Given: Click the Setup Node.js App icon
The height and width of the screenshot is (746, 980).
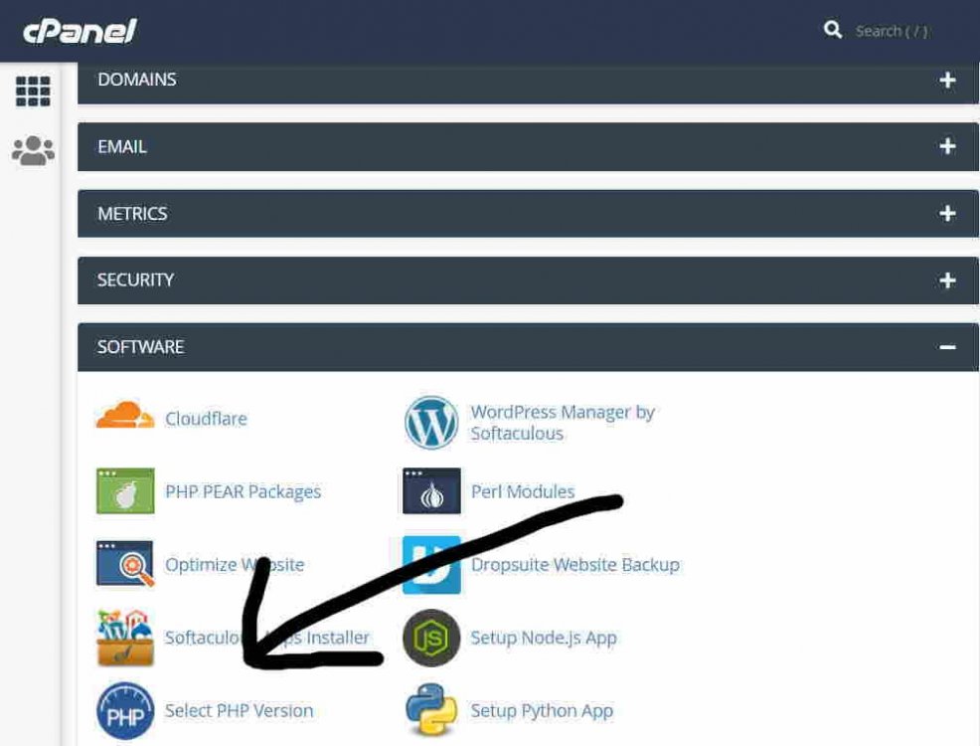Looking at the screenshot, I should tap(431, 638).
